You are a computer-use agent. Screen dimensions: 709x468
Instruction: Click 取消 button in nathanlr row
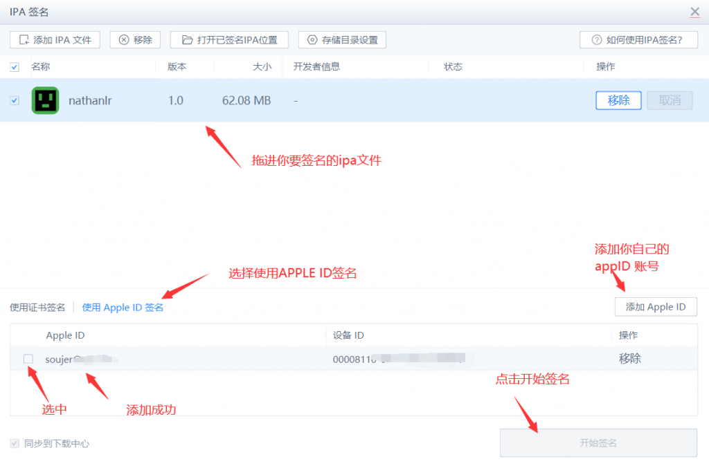[x=670, y=100]
